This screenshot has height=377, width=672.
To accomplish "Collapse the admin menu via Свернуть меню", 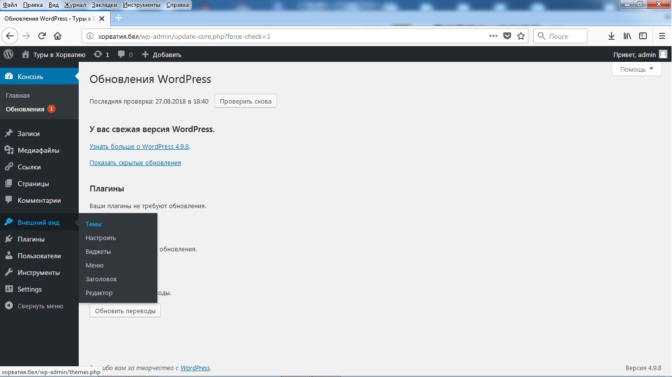I will click(x=34, y=306).
